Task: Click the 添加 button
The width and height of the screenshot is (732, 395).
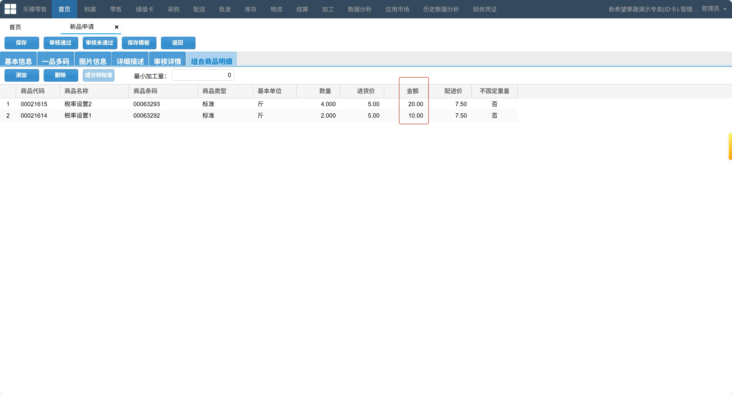Action: (21, 75)
